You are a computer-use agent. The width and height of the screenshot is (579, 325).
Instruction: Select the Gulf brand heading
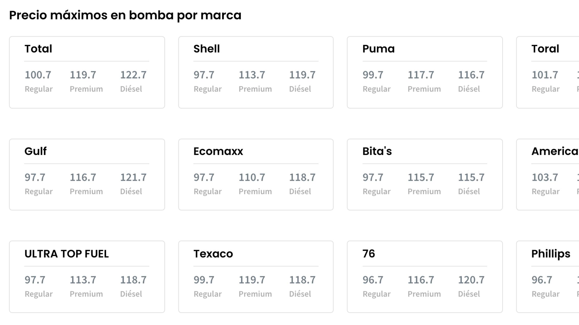36,151
